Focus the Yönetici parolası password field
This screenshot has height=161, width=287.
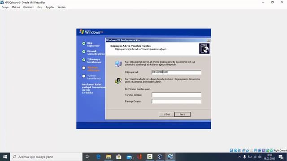coord(176,95)
